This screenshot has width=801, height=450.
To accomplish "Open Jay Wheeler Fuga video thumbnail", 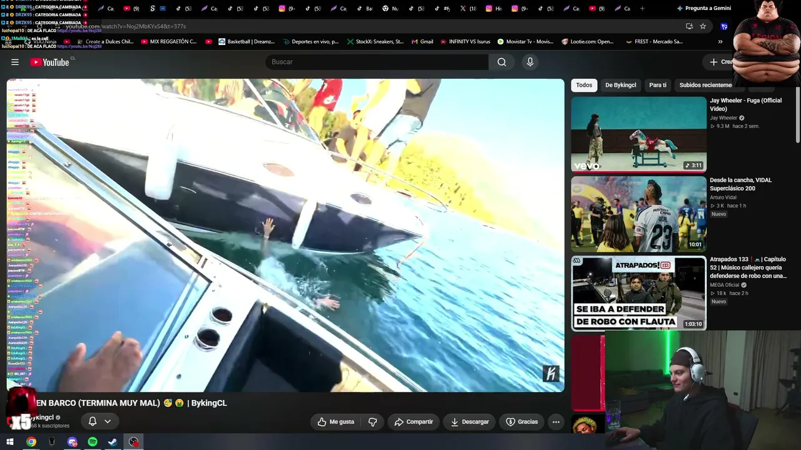I will click(x=638, y=134).
